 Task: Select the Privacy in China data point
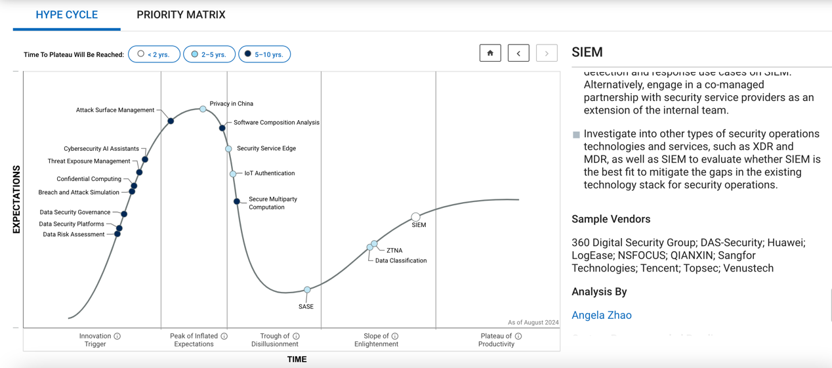coord(203,109)
